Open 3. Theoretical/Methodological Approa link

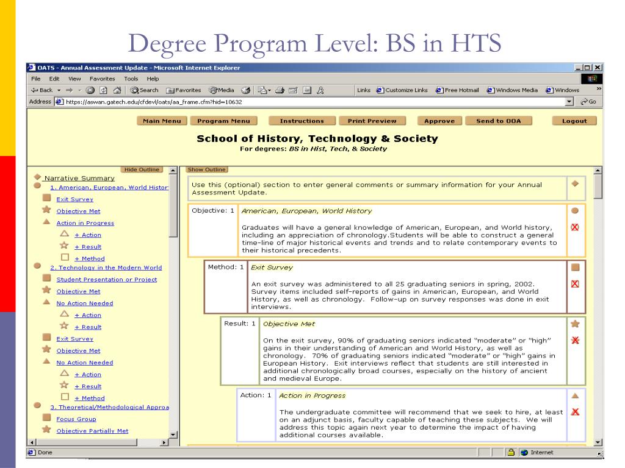pyautogui.click(x=110, y=408)
